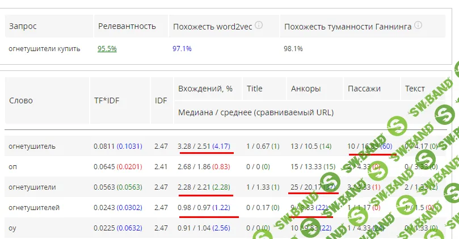Image resolution: width=459 pixels, height=239 pixels.
Task: Select the оу word row
Action: click(x=12, y=229)
